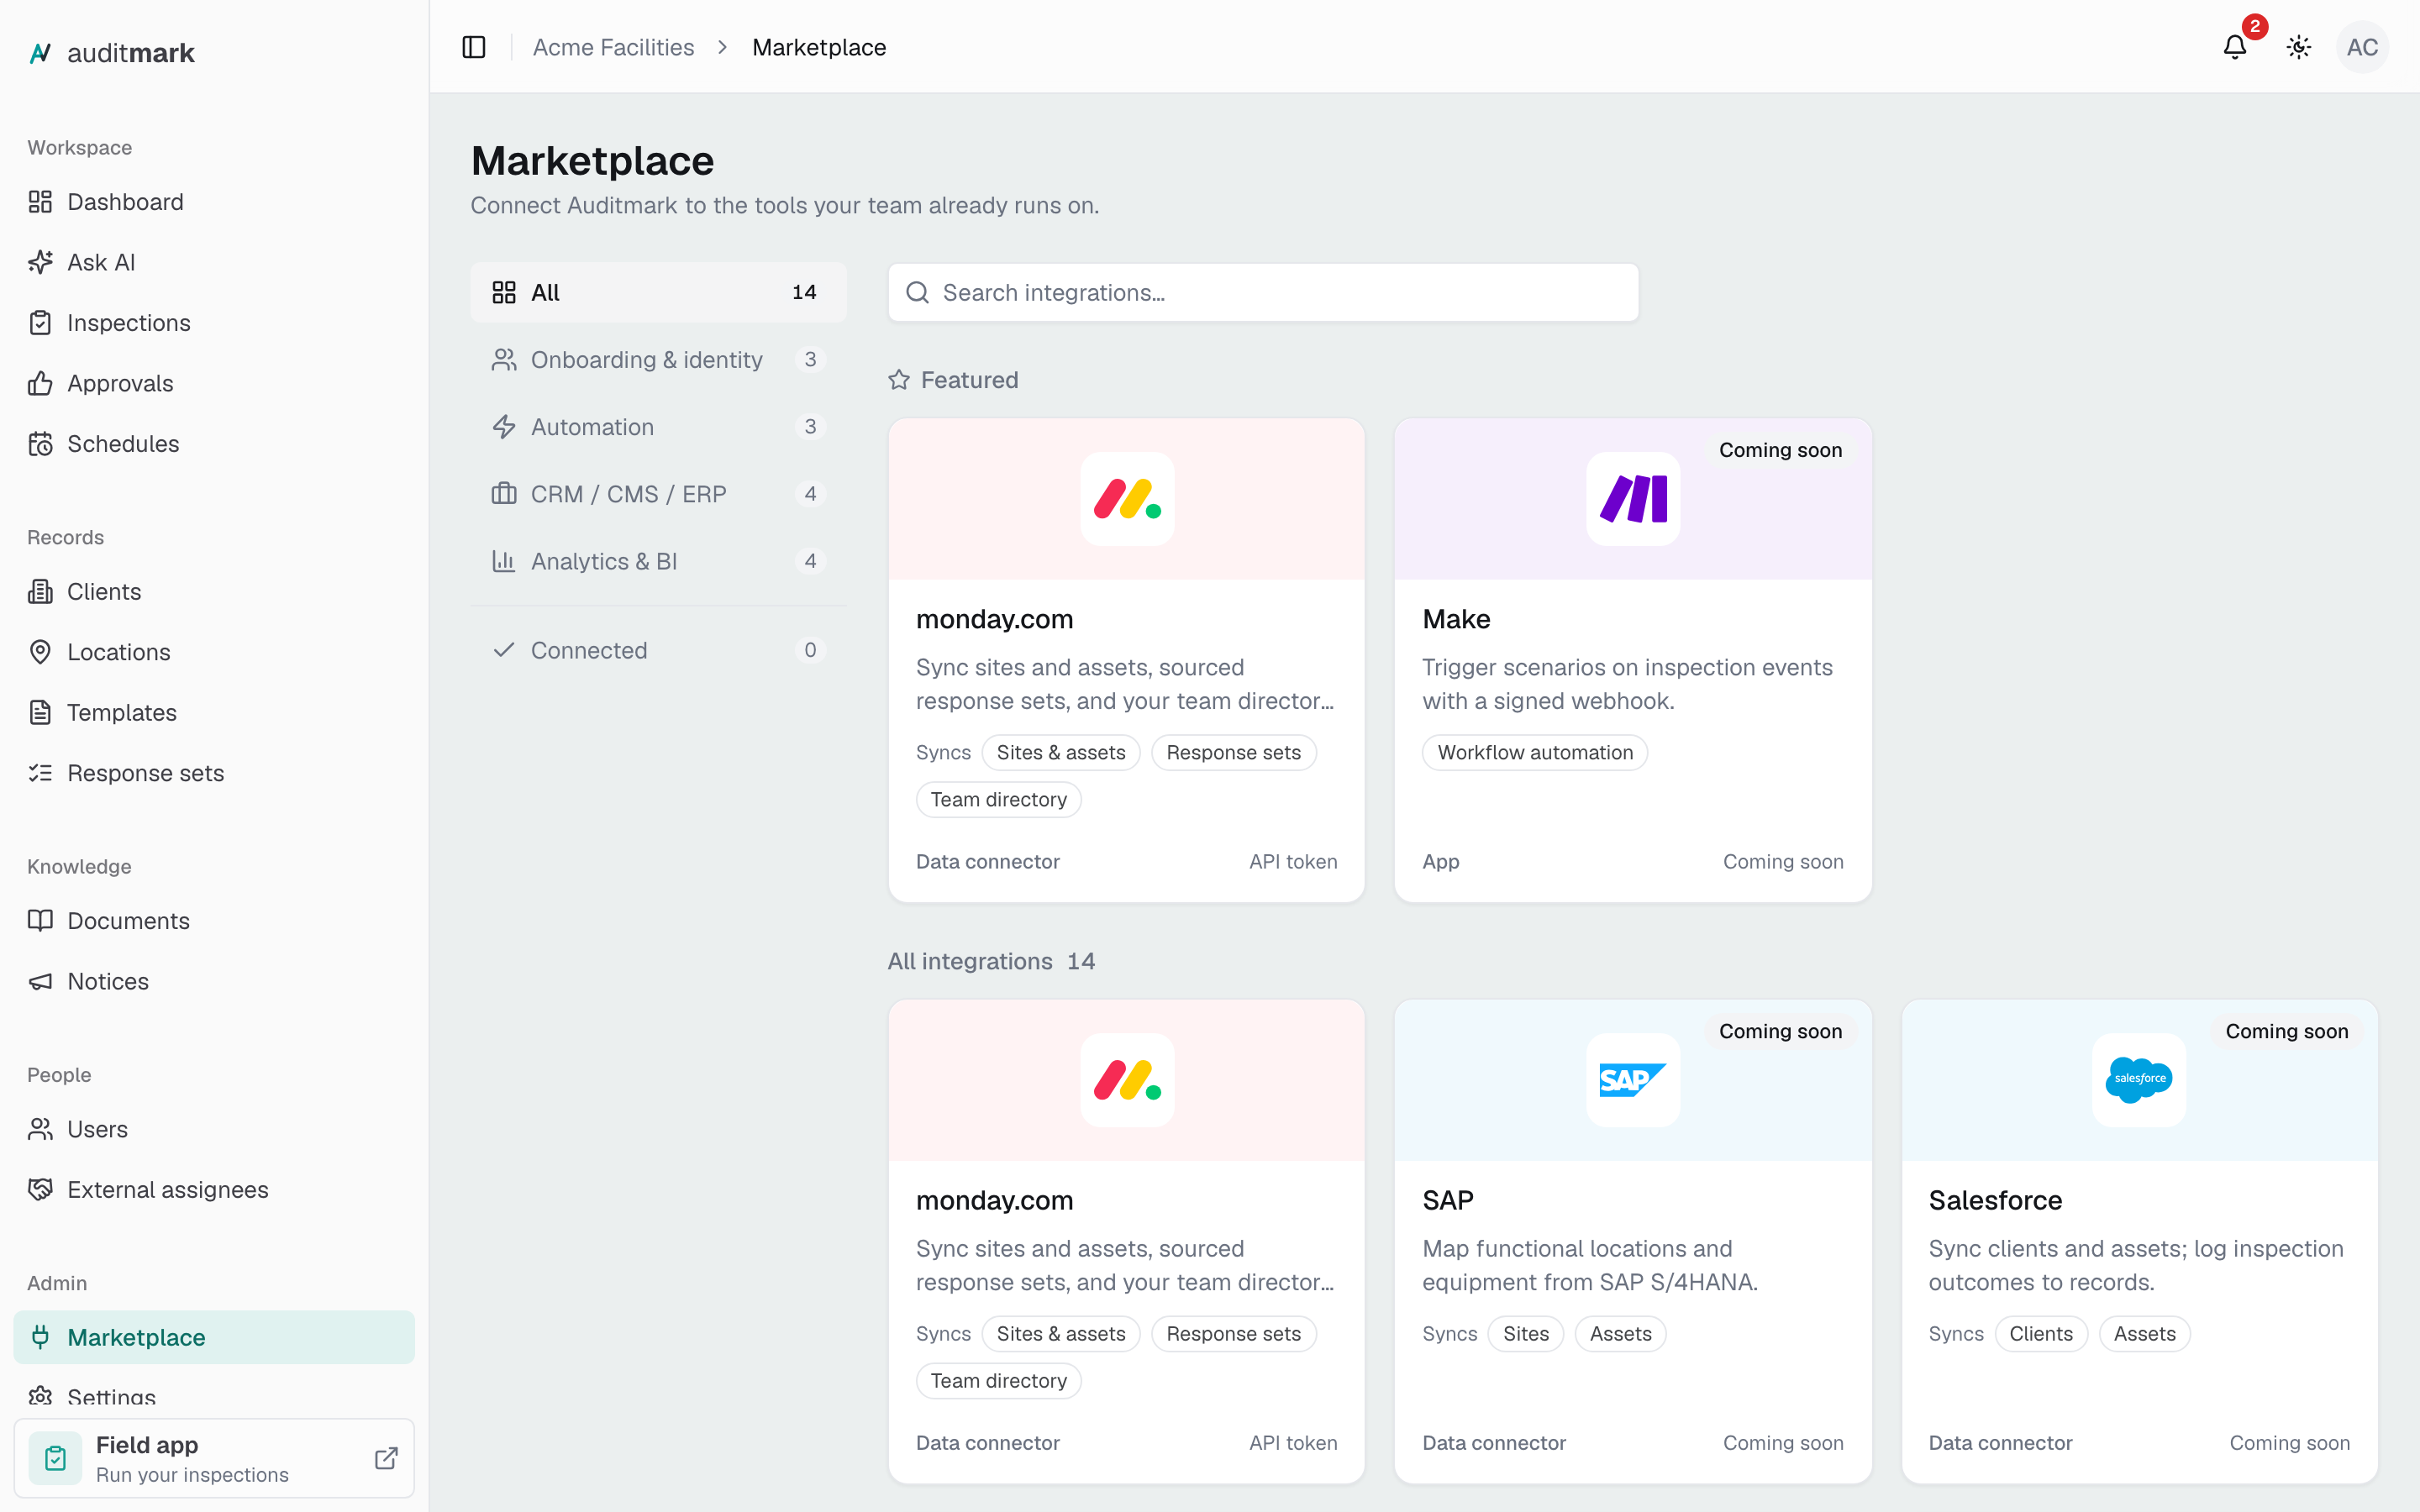
Task: Show Connected integrations
Action: click(x=658, y=650)
